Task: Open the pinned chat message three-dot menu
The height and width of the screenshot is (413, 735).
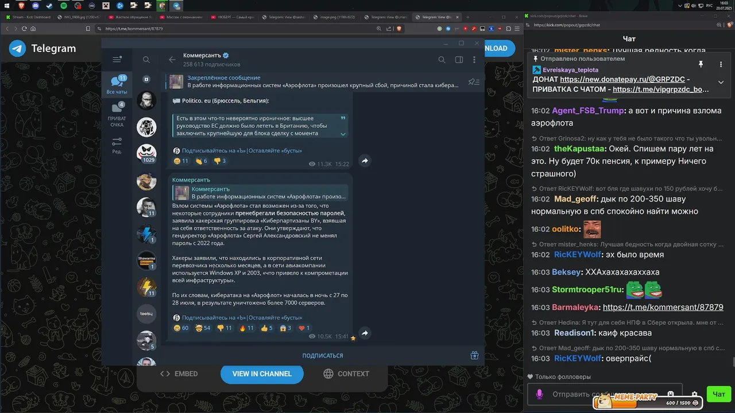Action: pyautogui.click(x=721, y=64)
